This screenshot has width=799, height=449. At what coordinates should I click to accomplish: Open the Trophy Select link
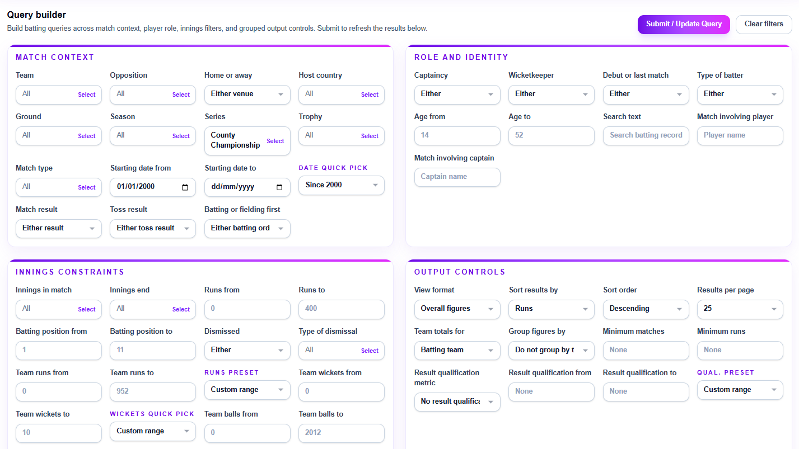click(370, 136)
